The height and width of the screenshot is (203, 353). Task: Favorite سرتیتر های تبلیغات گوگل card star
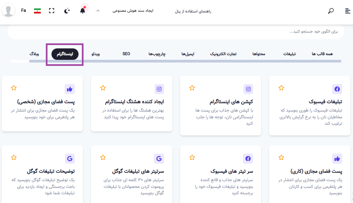[x=103, y=157]
